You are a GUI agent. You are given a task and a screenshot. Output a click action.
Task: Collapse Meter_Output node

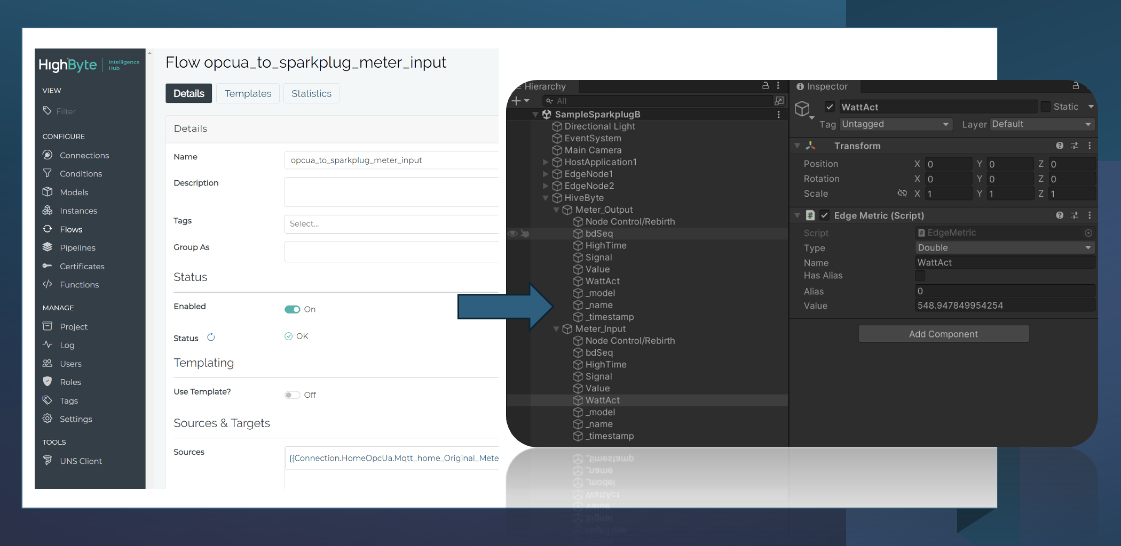(x=556, y=210)
